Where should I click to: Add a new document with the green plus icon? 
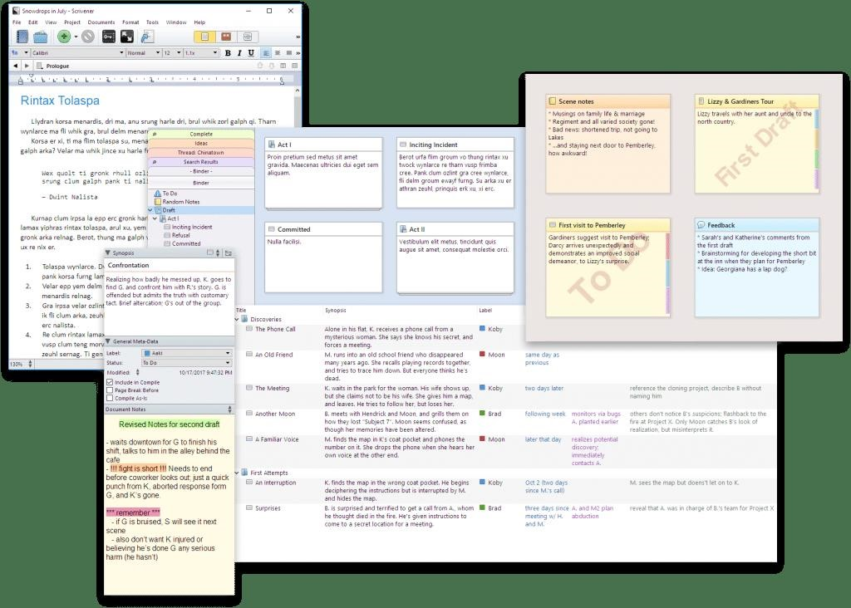(x=64, y=37)
